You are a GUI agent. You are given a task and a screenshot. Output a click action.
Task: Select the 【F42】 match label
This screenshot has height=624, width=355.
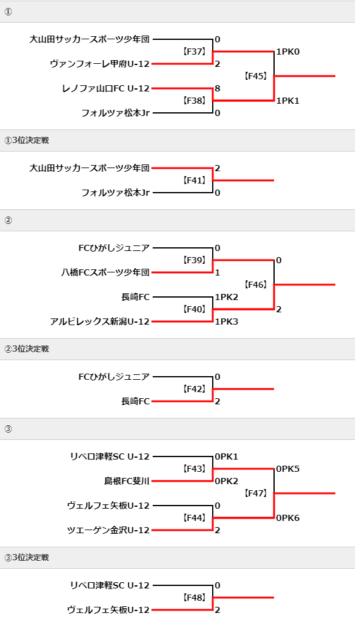(194, 389)
